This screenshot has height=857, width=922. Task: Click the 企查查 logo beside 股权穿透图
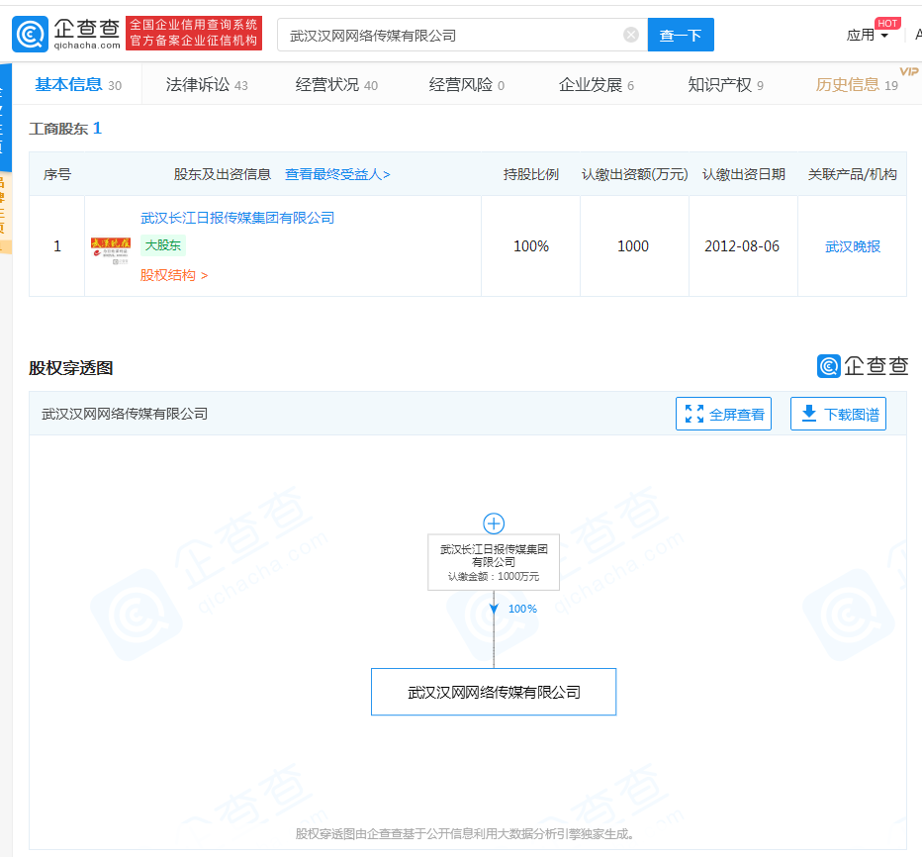coord(862,366)
